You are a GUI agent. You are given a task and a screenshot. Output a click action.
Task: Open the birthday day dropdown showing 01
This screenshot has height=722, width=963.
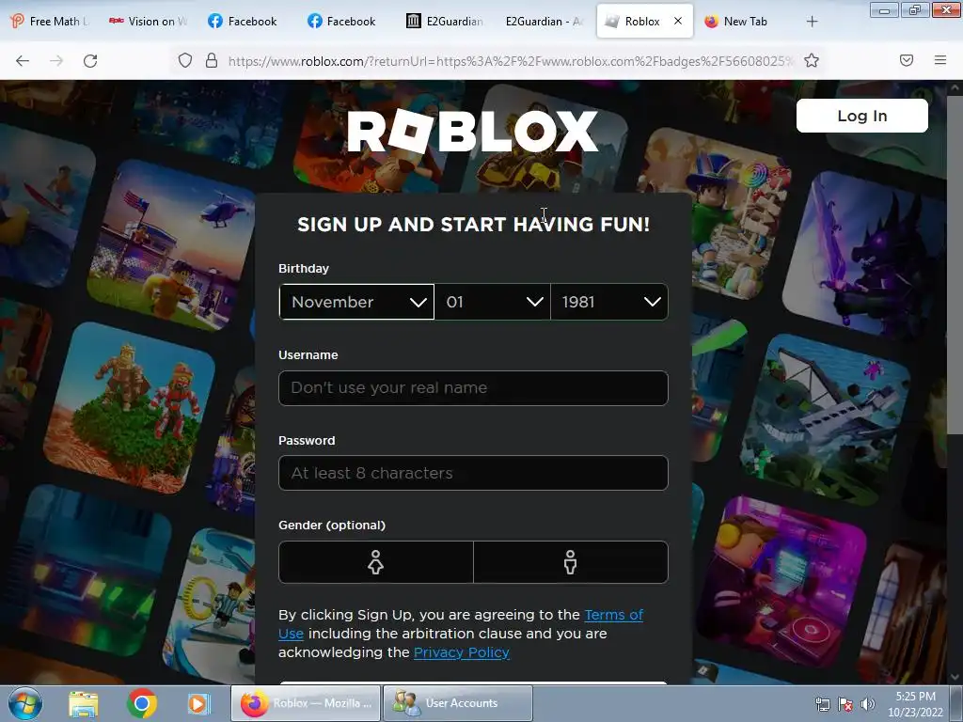pos(493,302)
